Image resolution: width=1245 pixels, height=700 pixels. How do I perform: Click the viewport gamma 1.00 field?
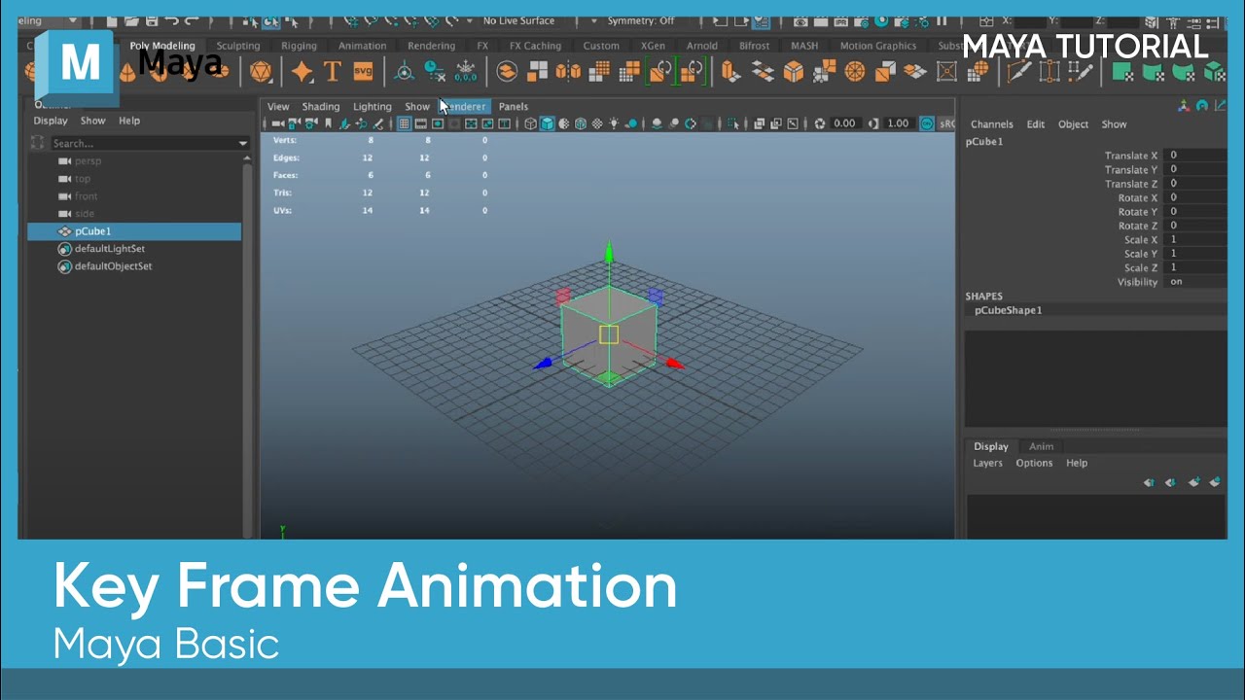(x=898, y=123)
